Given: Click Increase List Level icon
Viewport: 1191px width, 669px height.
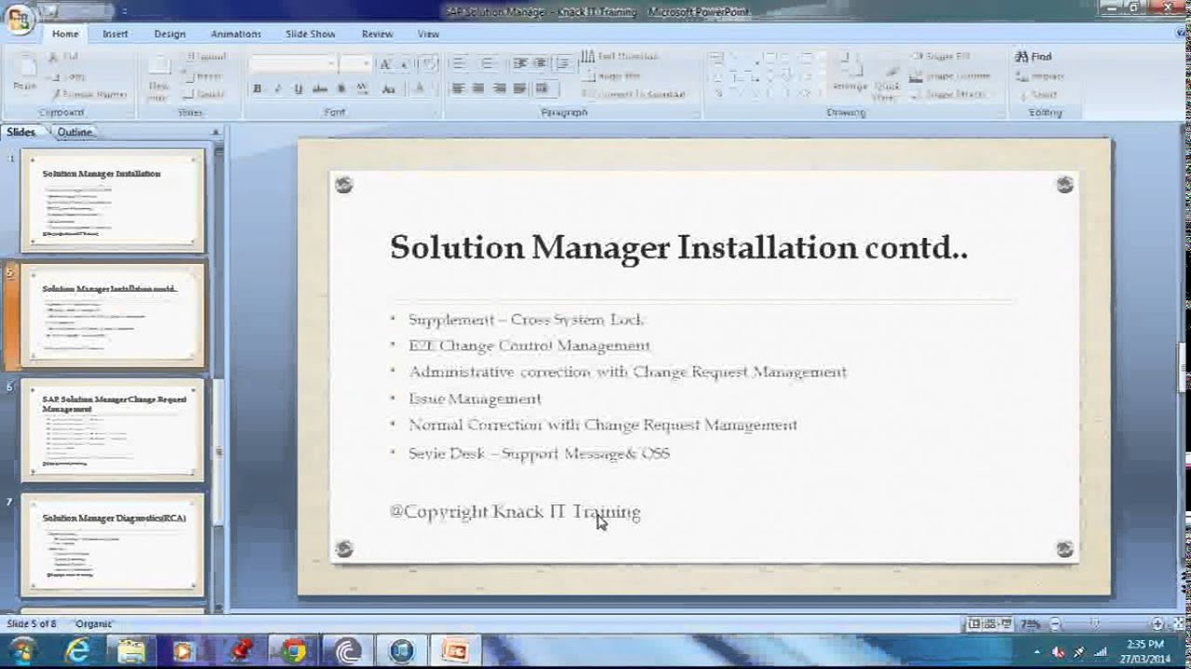Looking at the screenshot, I should [541, 64].
